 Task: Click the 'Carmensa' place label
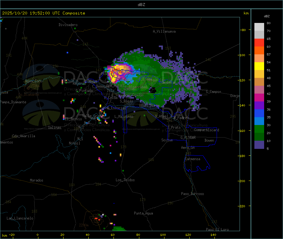click(x=192, y=159)
